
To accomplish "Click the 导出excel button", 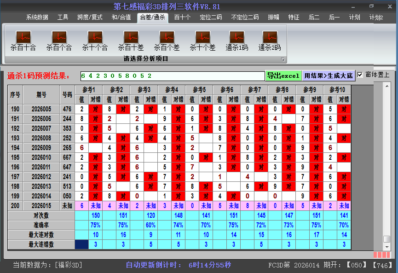I will [x=283, y=76].
